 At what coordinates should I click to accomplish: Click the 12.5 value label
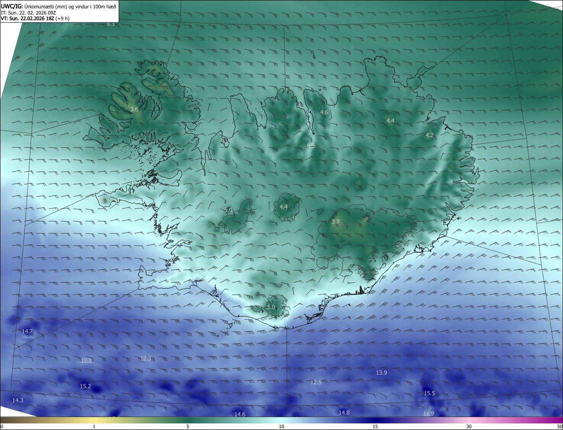(x=316, y=382)
